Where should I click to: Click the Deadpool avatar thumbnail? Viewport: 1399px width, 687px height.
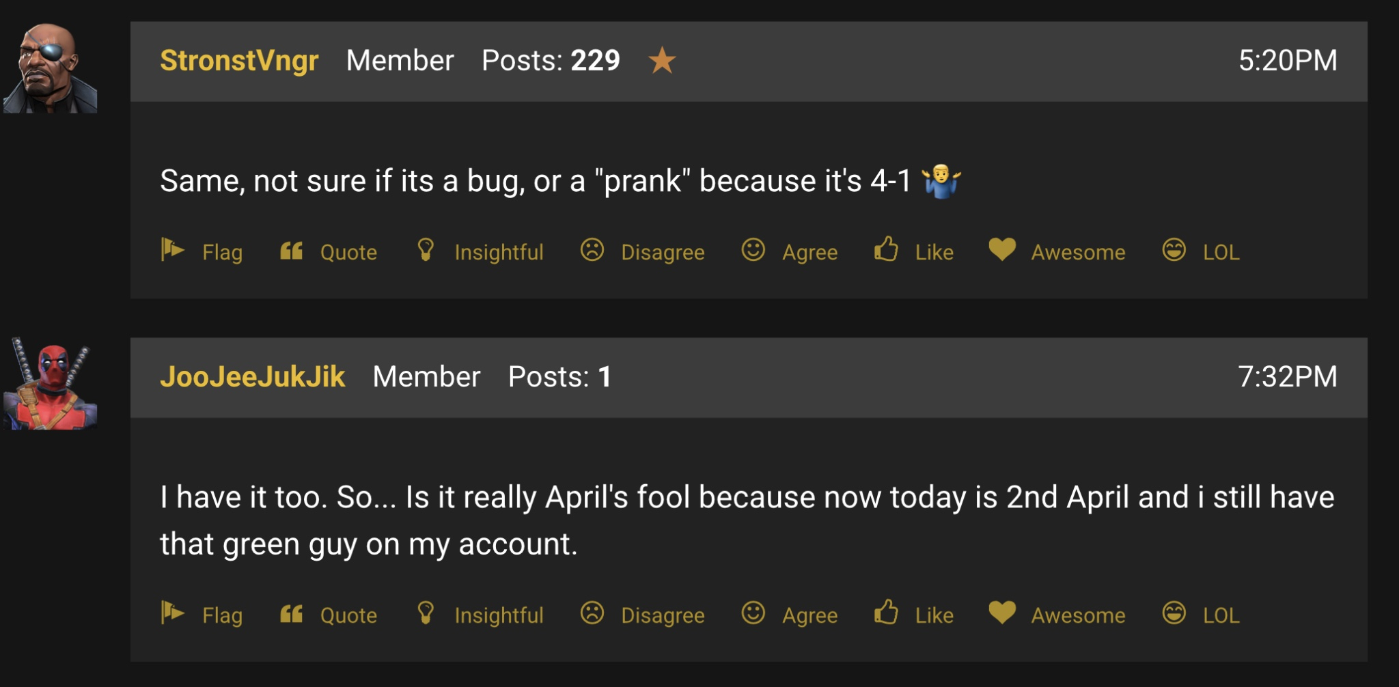pyautogui.click(x=51, y=383)
